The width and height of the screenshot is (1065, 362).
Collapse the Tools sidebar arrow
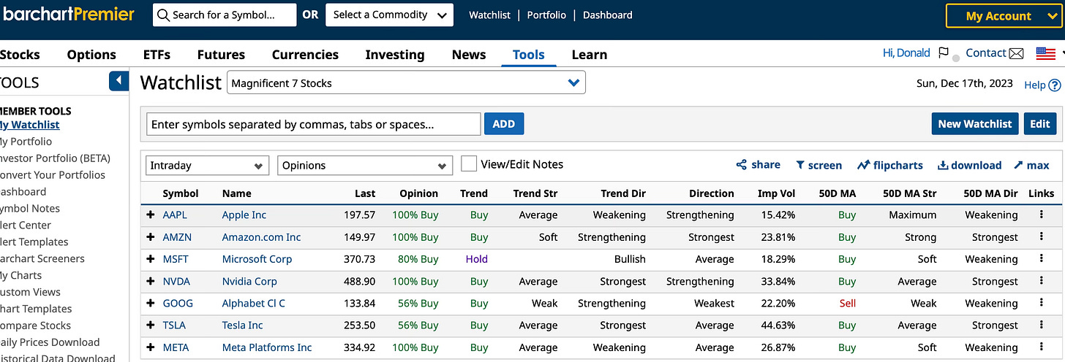coord(118,81)
